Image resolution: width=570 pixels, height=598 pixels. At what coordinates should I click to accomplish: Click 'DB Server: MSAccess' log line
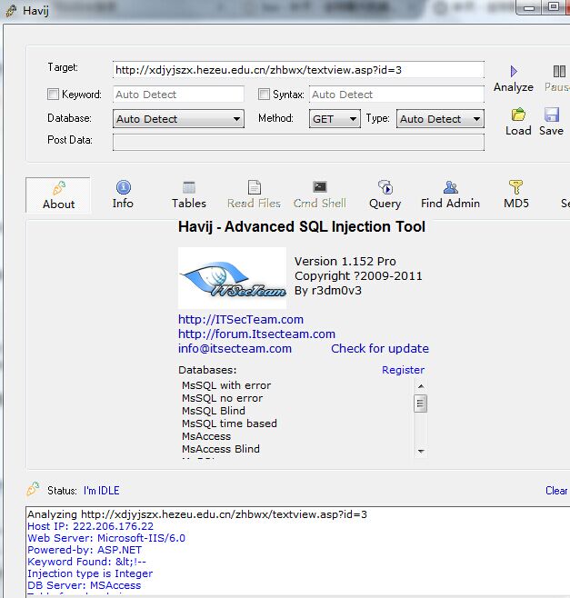84,585
